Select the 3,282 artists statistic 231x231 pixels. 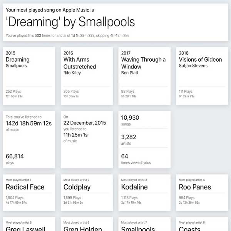pos(129,140)
